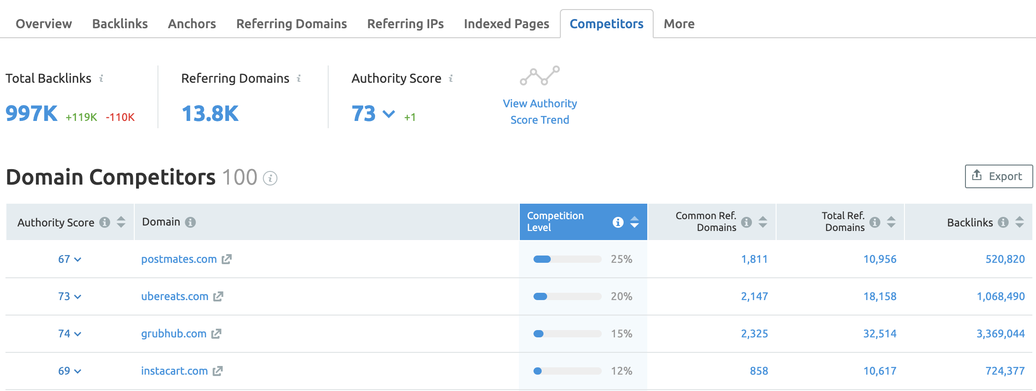Viewport: 1036px width, 391px height.
Task: Export the domain competitors table
Action: click(x=999, y=176)
